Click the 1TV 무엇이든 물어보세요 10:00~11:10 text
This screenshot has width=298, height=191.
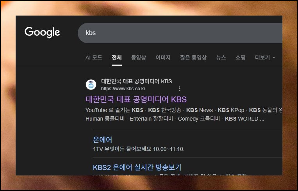[x=139, y=149]
